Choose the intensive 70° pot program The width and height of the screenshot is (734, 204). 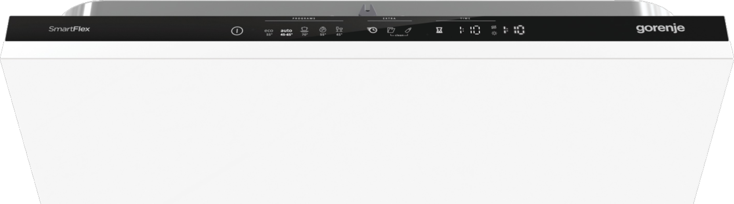304,31
